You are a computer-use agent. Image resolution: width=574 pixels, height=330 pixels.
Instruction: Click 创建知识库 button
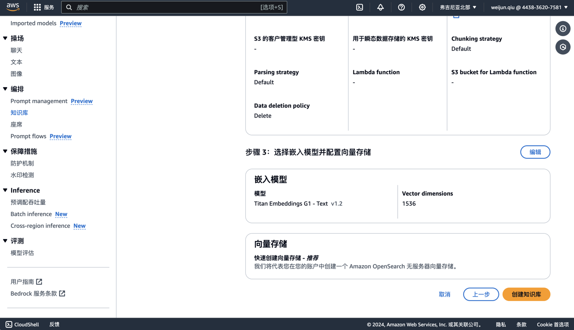(527, 294)
